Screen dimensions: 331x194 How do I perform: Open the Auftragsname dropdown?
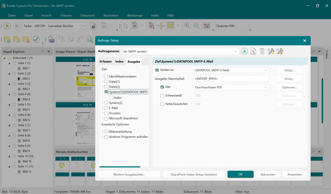pyautogui.click(x=235, y=51)
